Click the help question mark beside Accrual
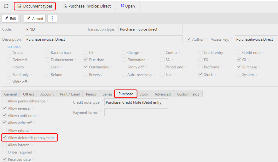278x162 pixels. 27,53
